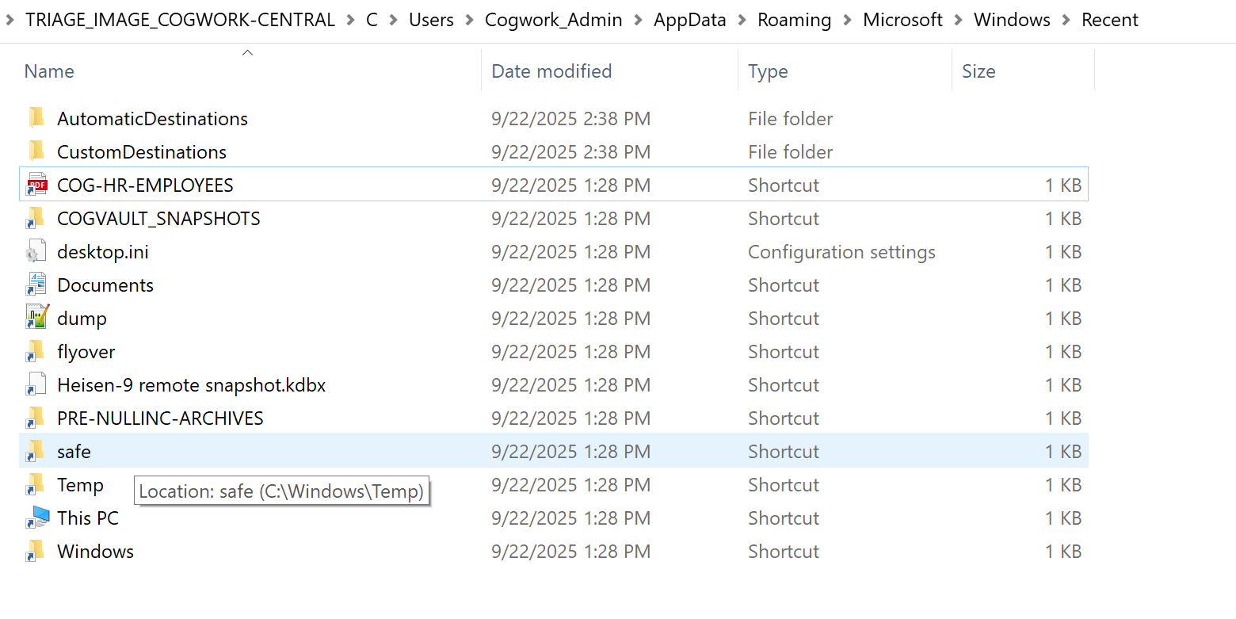Click the Type column header
Viewport: 1236px width, 619px height.
(x=767, y=71)
